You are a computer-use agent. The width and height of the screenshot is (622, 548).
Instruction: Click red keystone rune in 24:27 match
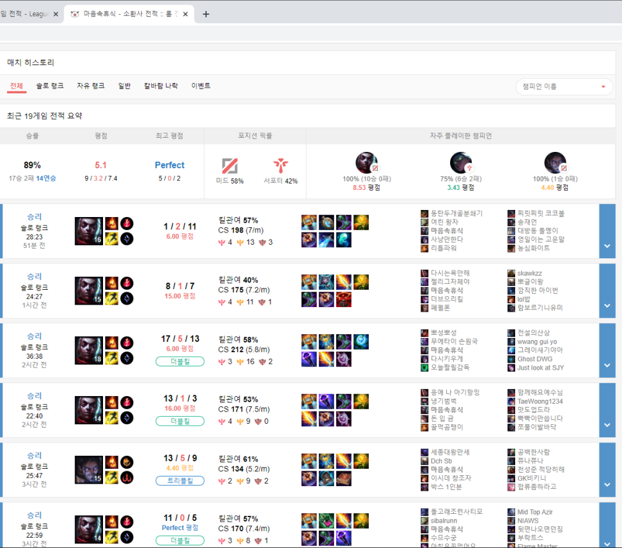pyautogui.click(x=127, y=283)
